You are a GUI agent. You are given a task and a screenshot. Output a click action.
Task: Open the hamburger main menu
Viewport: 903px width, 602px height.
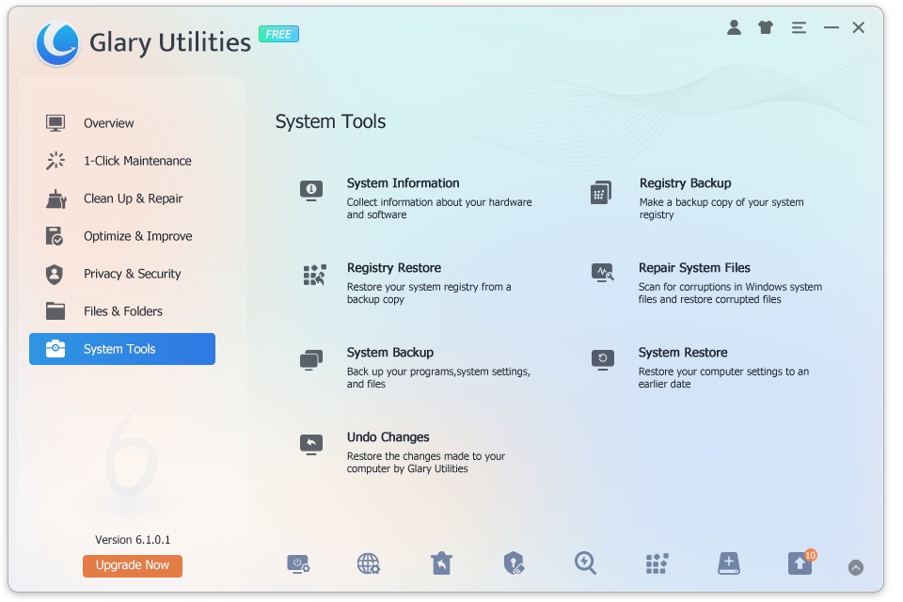pyautogui.click(x=799, y=28)
